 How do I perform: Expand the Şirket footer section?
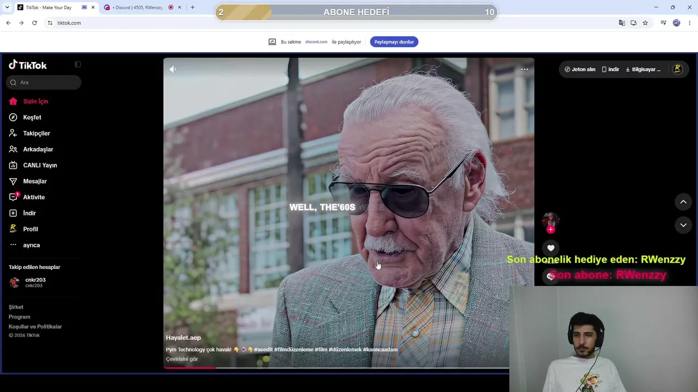click(x=16, y=307)
